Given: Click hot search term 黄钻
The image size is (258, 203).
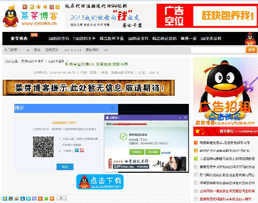Looking at the screenshot, I should [37, 50].
